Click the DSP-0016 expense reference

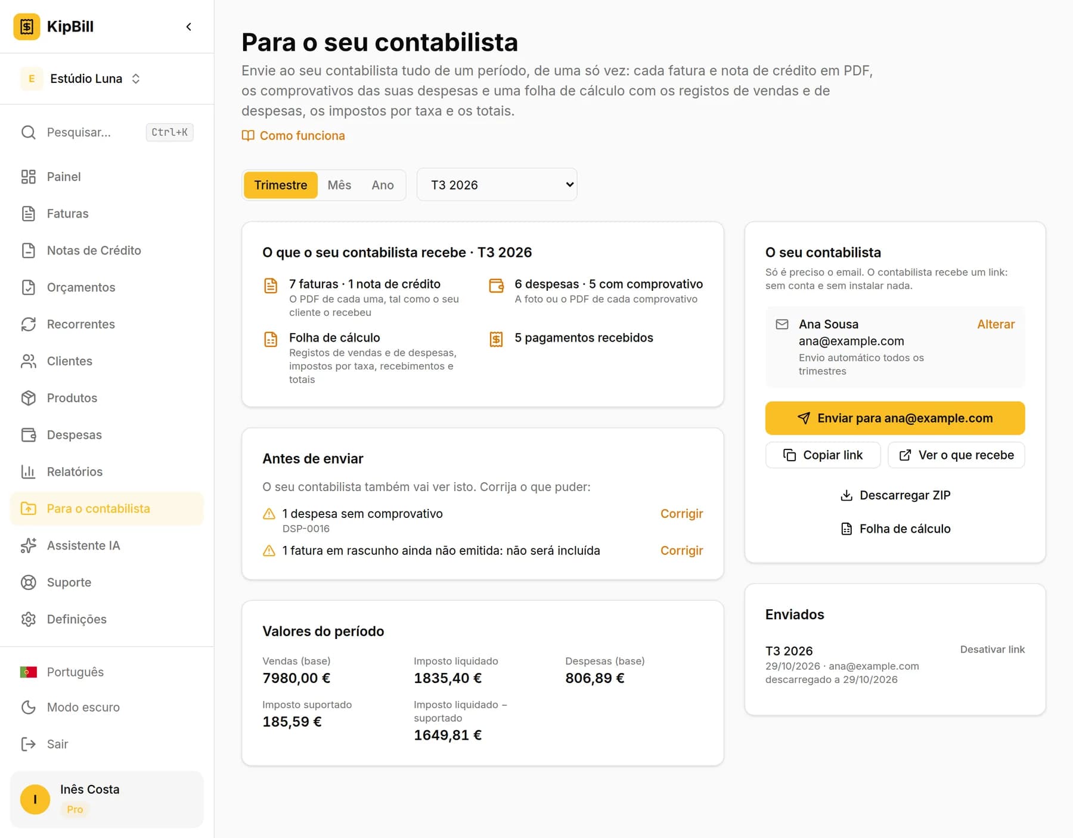(x=306, y=529)
